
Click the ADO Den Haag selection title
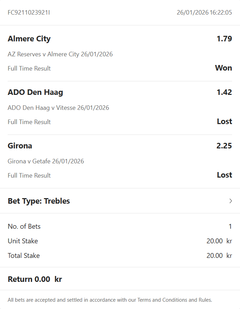pos(35,92)
